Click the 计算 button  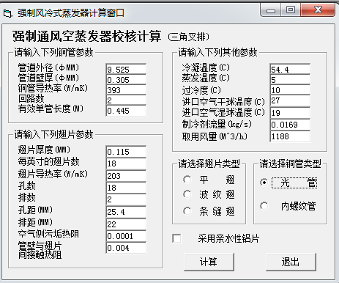[x=209, y=262]
